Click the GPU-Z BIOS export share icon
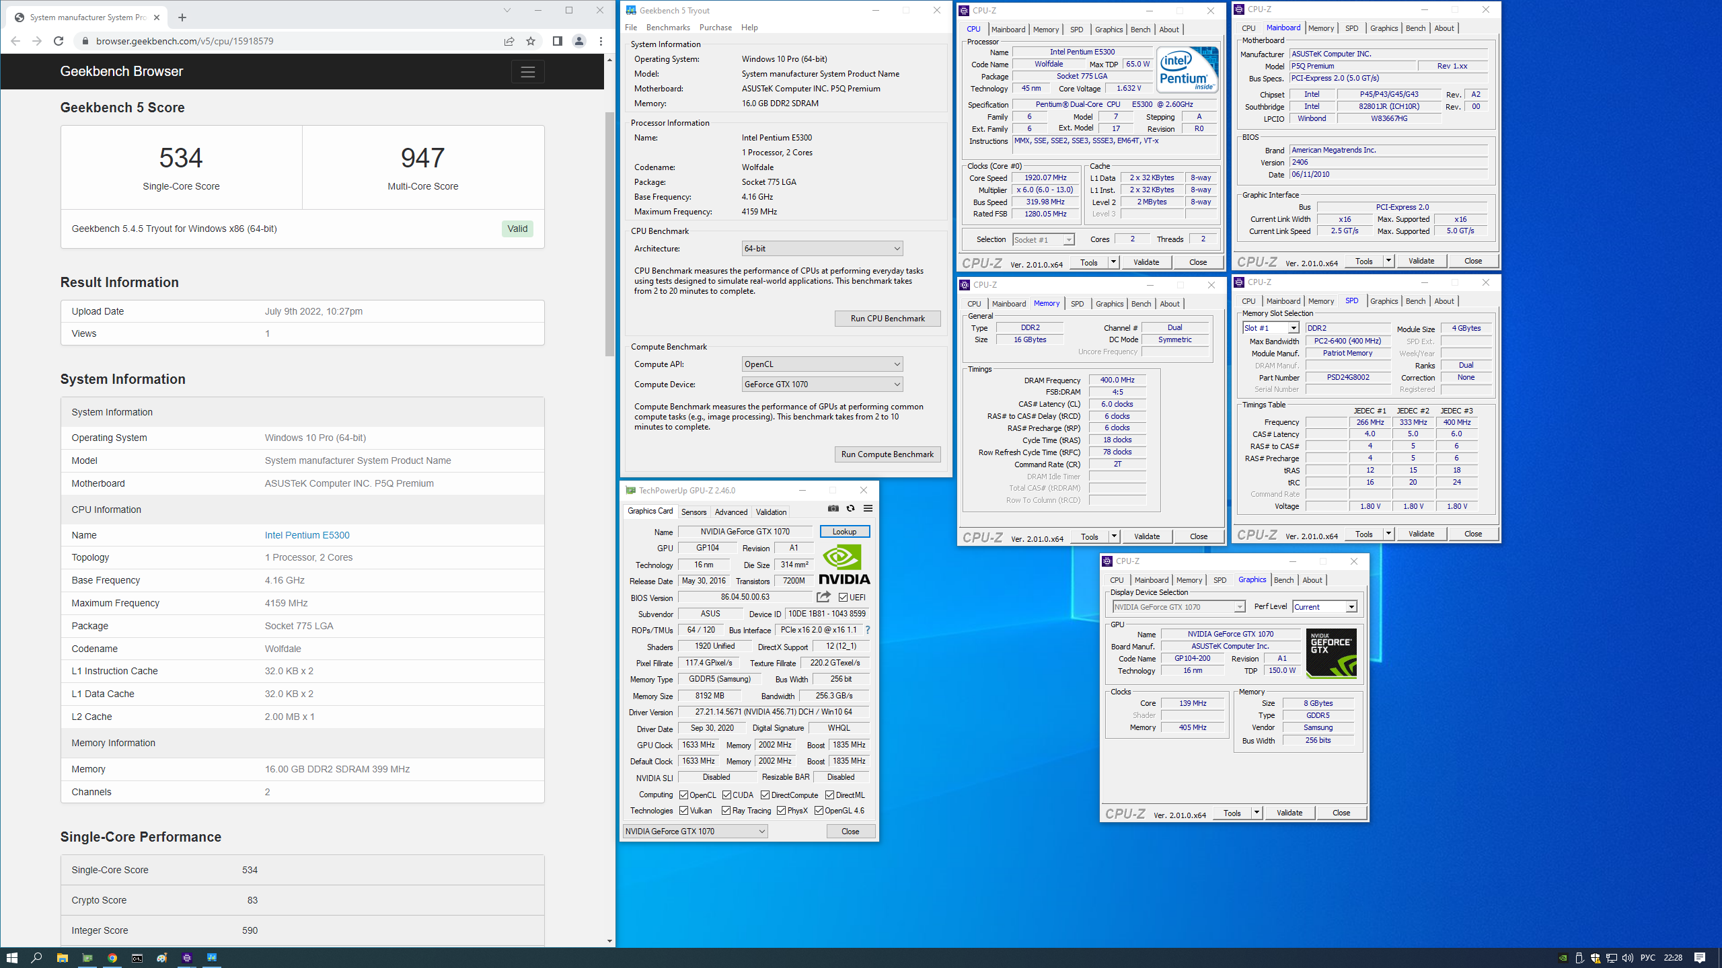The height and width of the screenshot is (968, 1722). tap(823, 597)
